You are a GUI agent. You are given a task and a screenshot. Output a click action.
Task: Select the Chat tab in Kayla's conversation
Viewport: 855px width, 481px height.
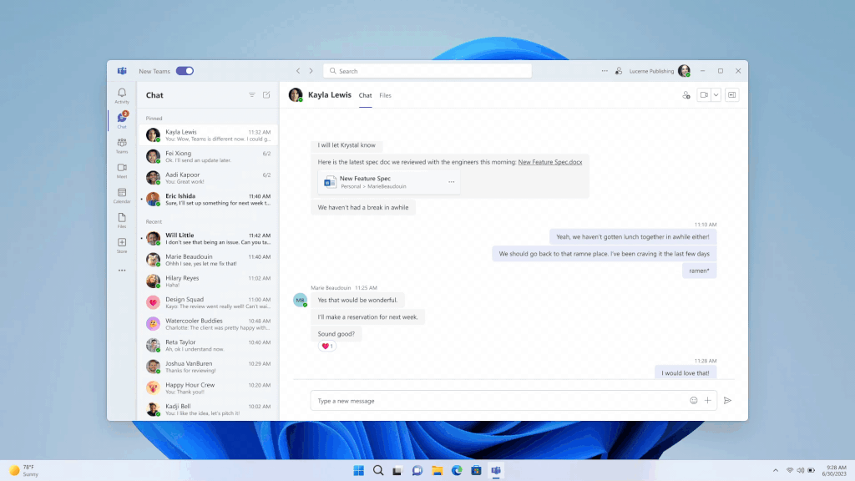click(x=365, y=95)
